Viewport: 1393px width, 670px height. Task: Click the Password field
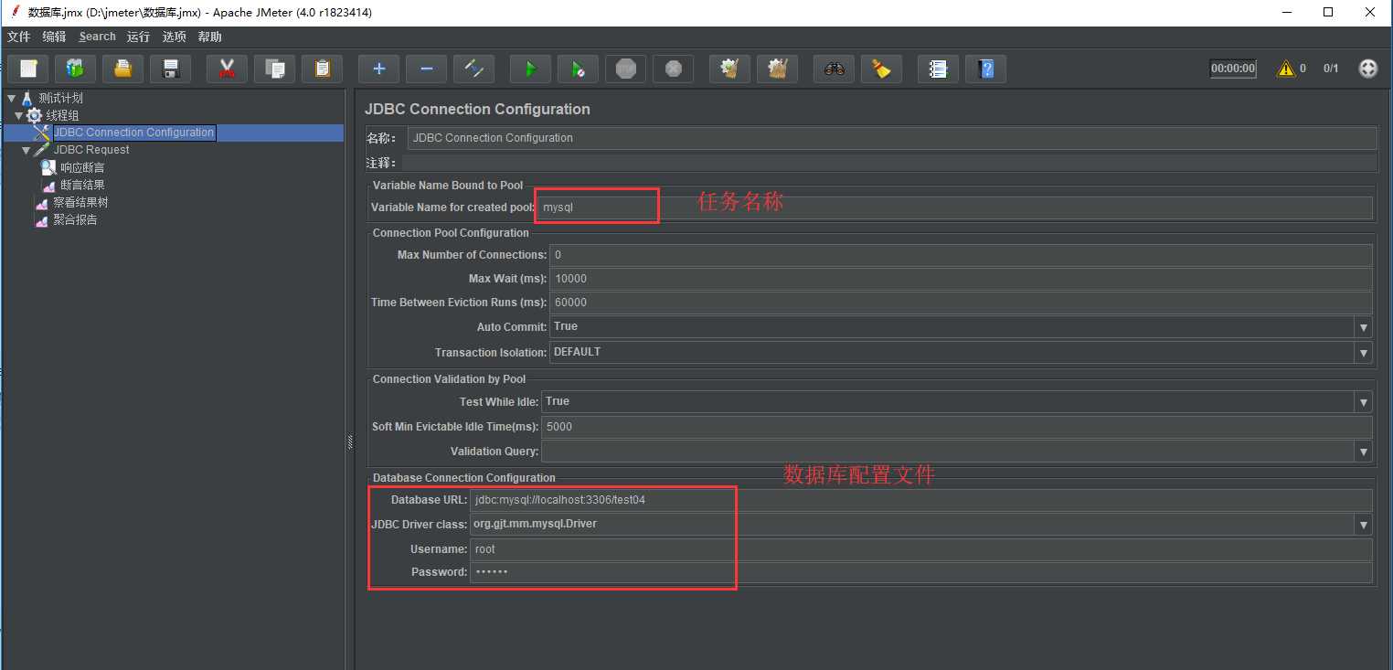point(921,572)
